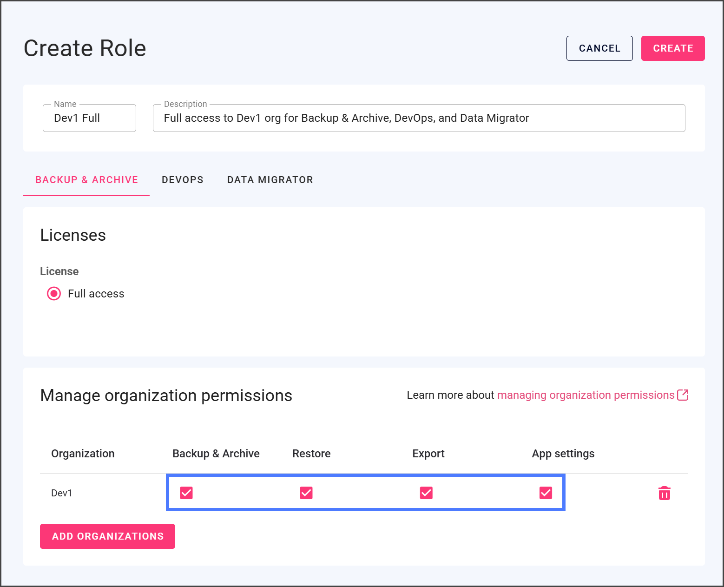Uncheck the Restore permission for Dev1
This screenshot has height=587, width=724.
click(x=306, y=493)
